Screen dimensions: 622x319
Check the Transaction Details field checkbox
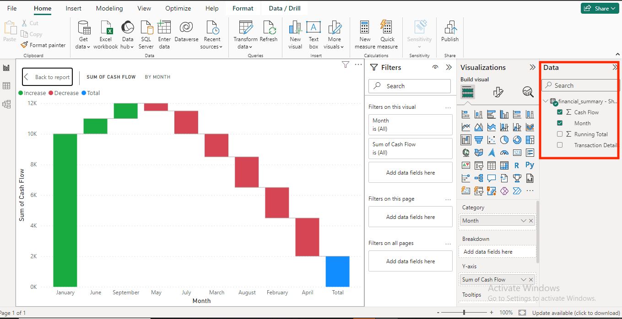(x=560, y=145)
